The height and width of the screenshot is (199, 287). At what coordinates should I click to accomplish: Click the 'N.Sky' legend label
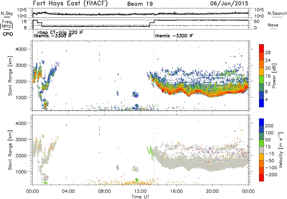click(7, 13)
